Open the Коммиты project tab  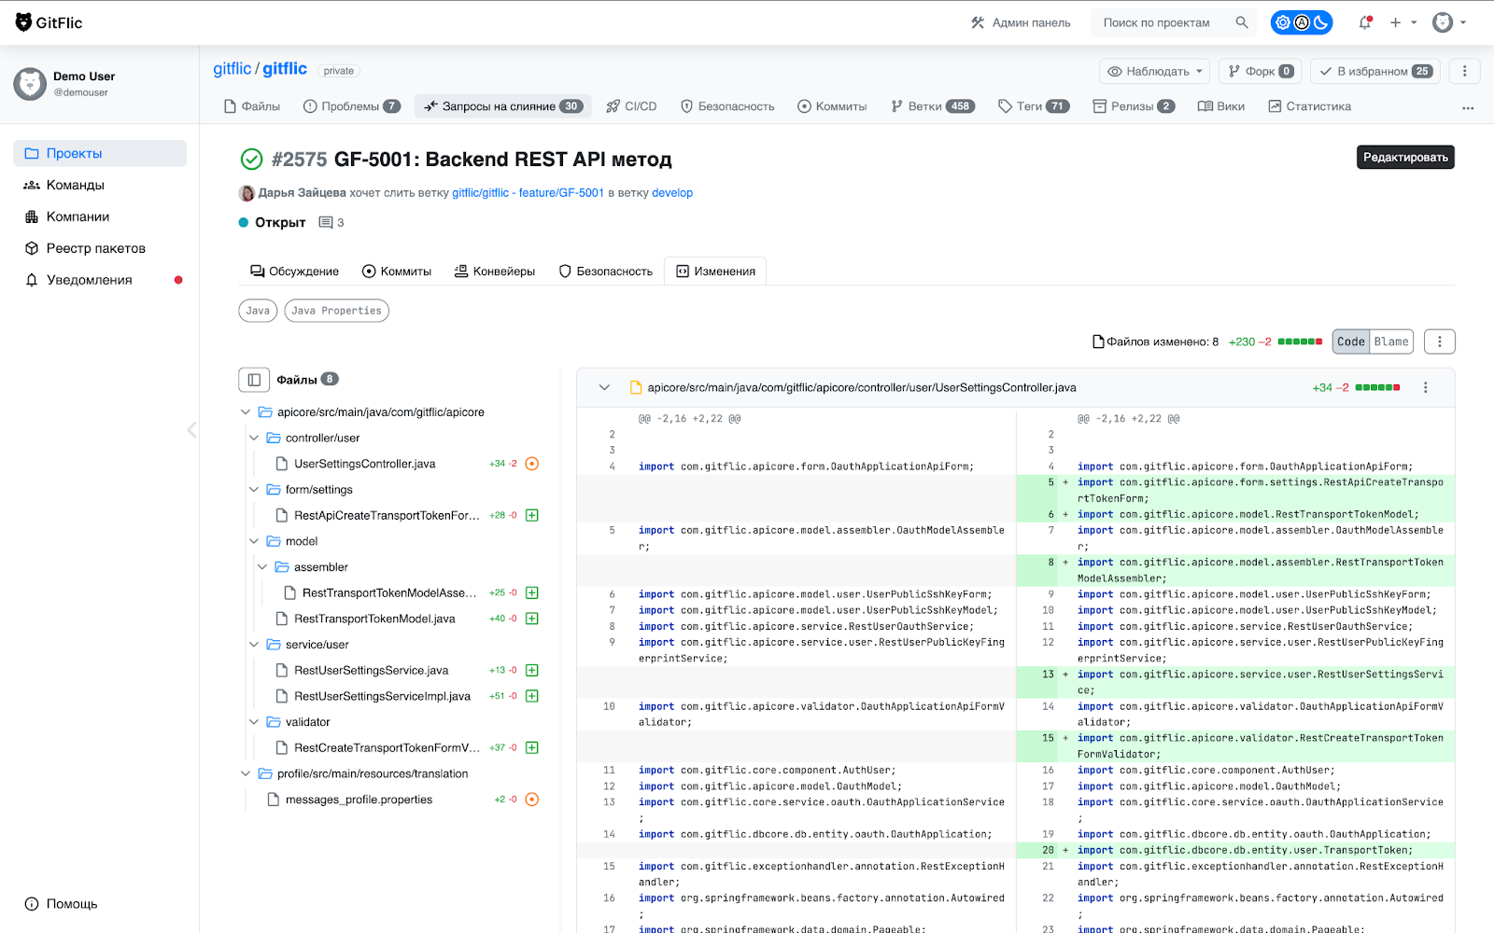tap(832, 106)
